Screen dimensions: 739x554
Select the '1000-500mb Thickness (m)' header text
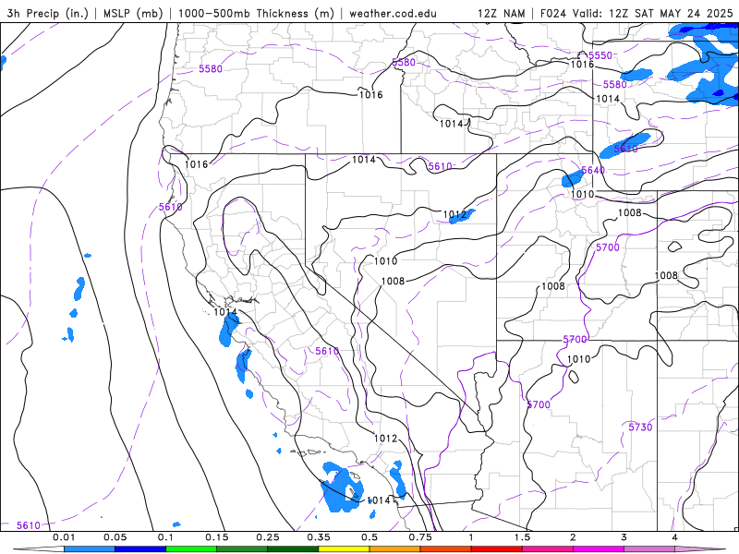pyautogui.click(x=256, y=13)
